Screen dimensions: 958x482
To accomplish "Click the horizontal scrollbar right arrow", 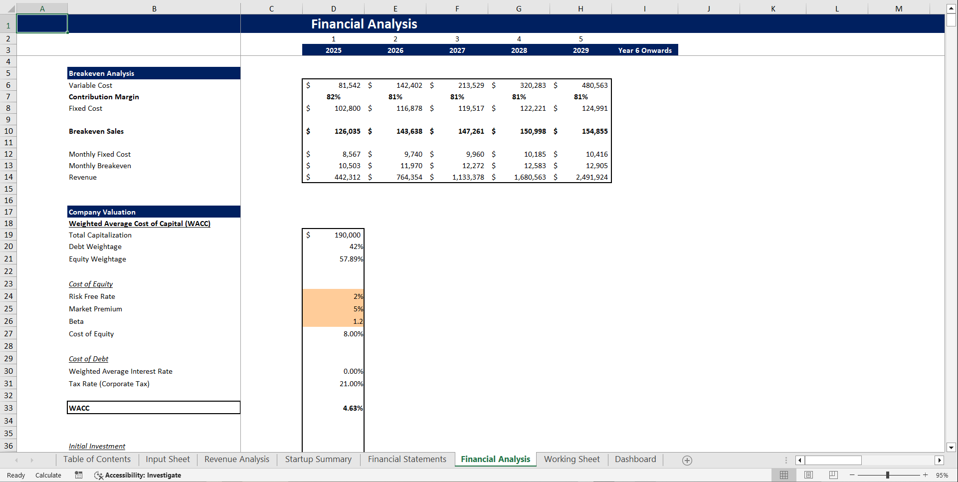I will point(941,460).
